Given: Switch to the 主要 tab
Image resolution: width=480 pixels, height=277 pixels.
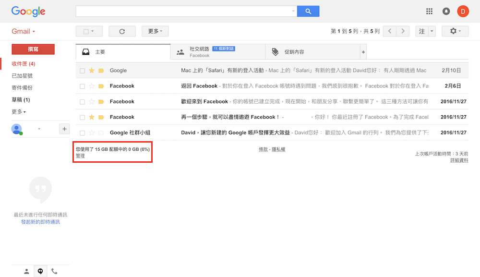Looking at the screenshot, I should point(123,52).
